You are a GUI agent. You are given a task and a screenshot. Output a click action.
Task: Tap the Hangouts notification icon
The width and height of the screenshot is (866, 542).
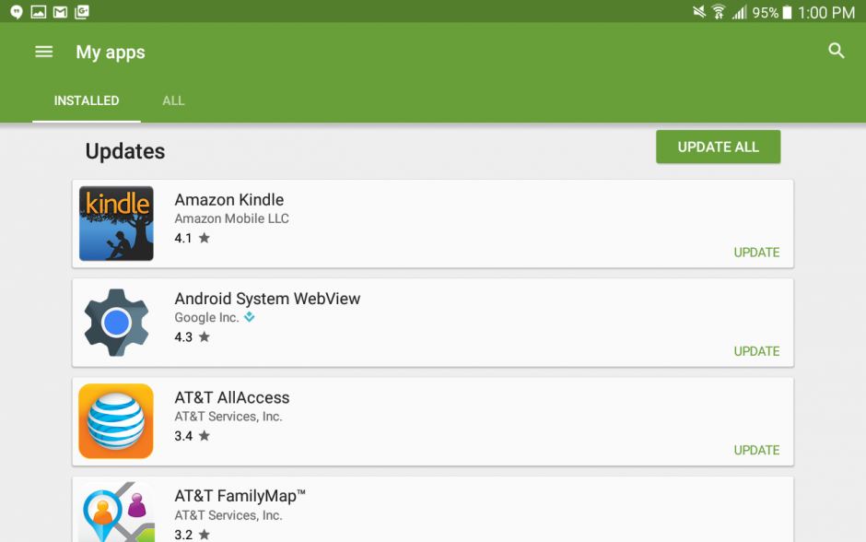click(x=15, y=12)
